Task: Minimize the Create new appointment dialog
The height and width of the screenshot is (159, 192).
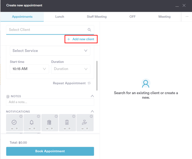Action: (x=177, y=6)
